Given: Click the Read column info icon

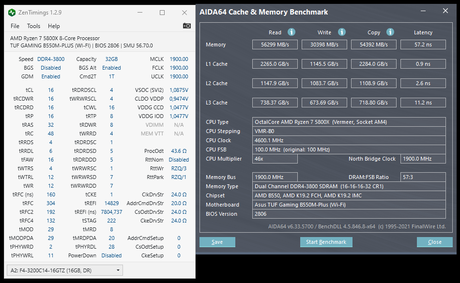Looking at the screenshot, I should click(291, 32).
